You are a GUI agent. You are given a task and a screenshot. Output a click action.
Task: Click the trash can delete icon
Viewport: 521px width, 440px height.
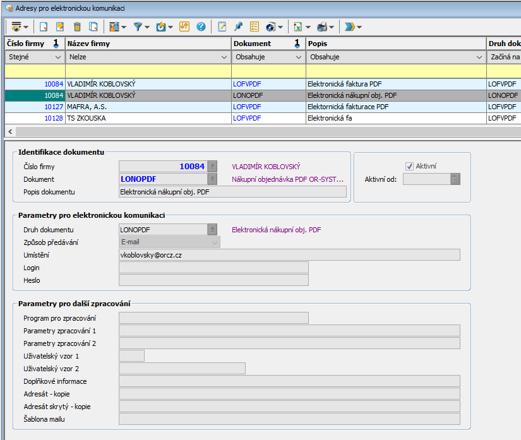pyautogui.click(x=77, y=27)
